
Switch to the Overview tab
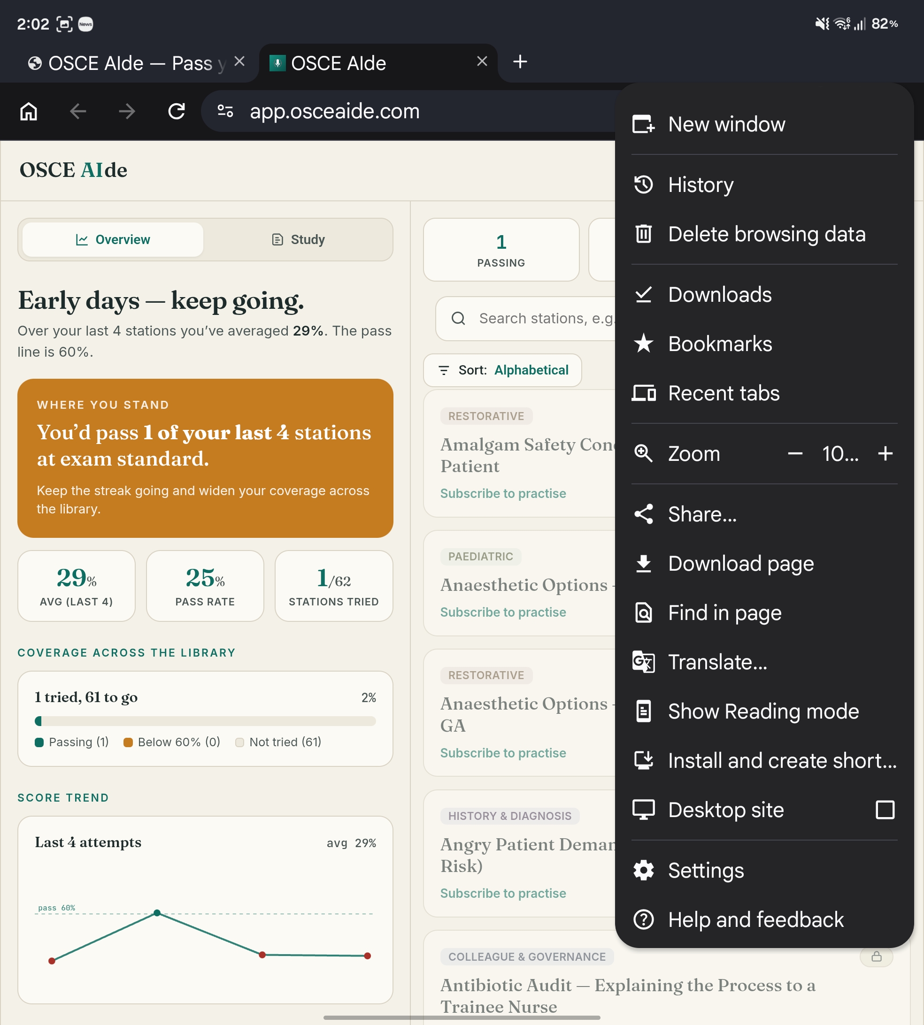coord(113,239)
